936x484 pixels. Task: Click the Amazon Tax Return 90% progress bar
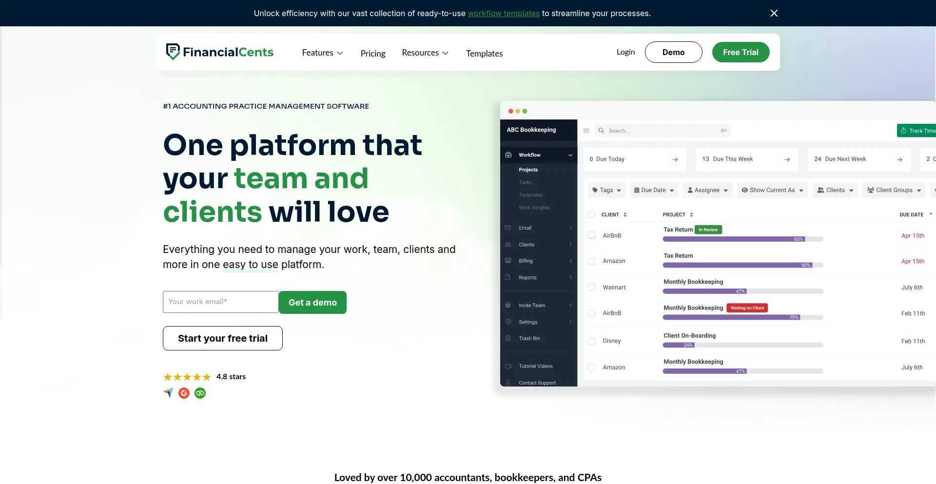(742, 265)
